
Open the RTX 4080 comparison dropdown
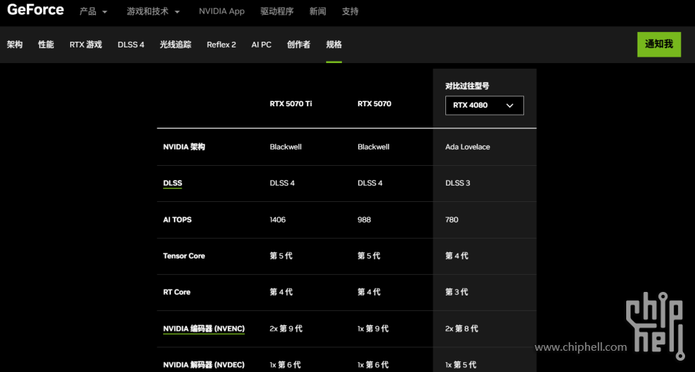pos(484,106)
